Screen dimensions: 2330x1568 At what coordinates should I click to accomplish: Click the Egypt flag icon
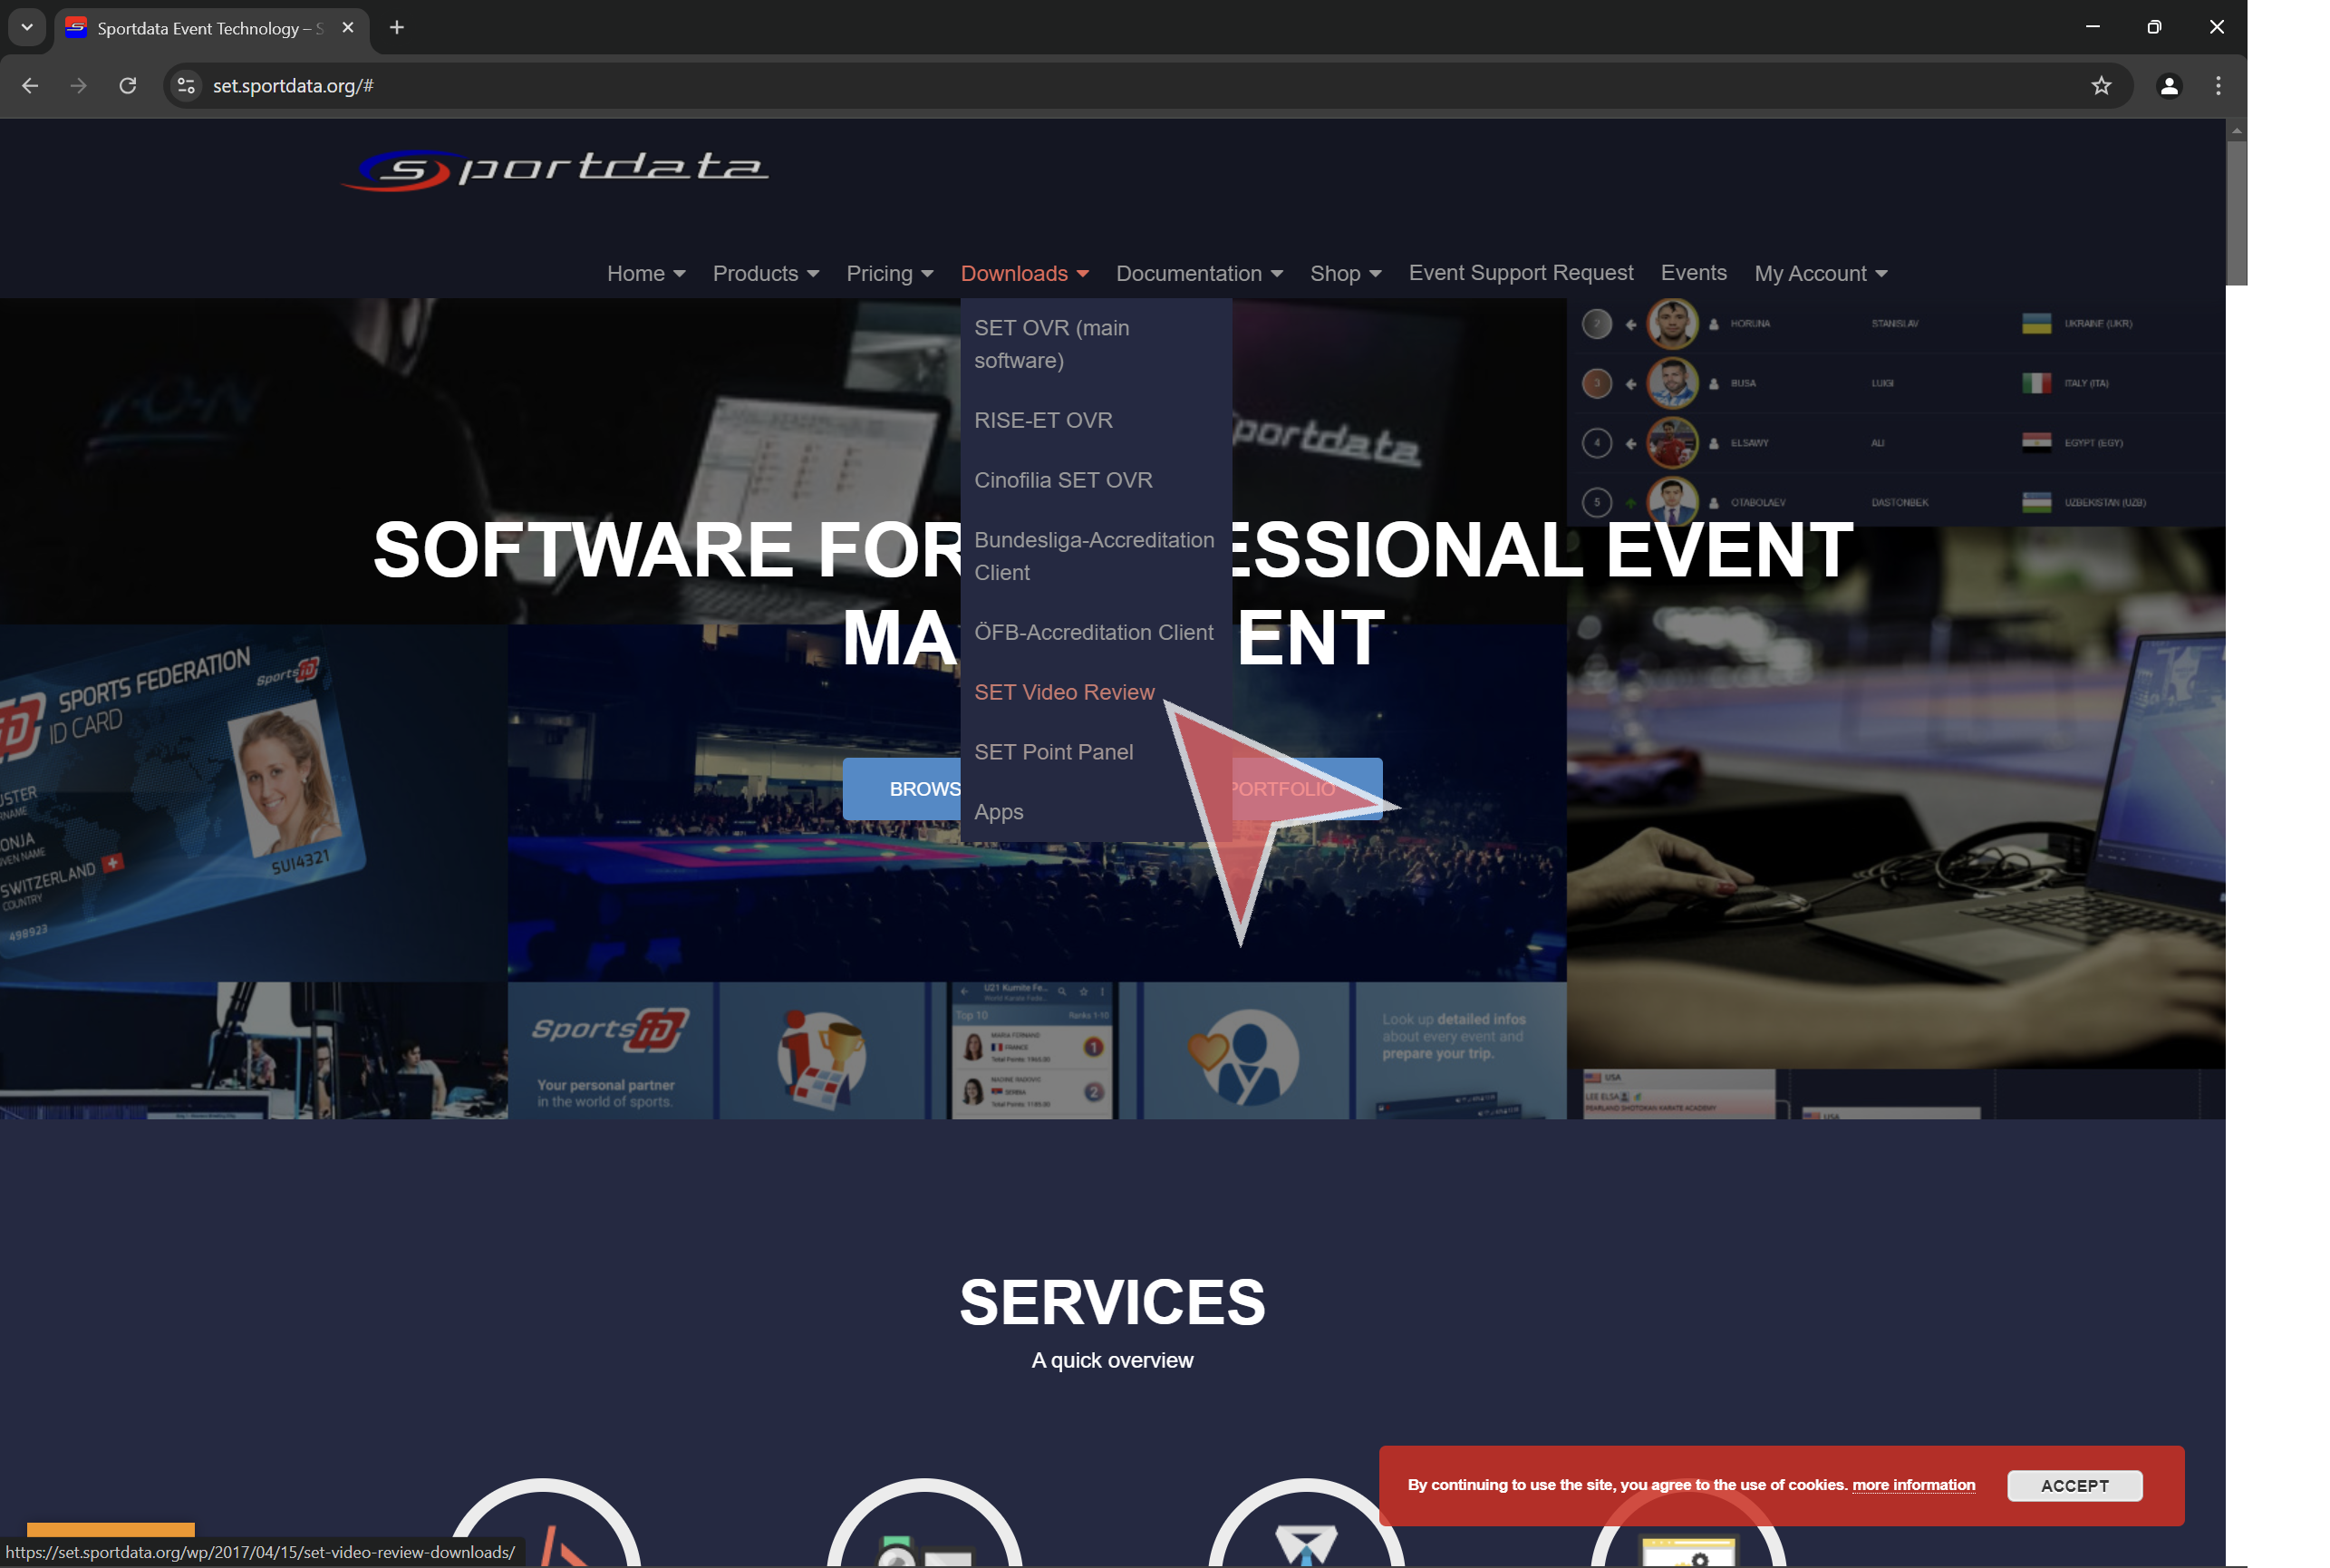click(2036, 442)
